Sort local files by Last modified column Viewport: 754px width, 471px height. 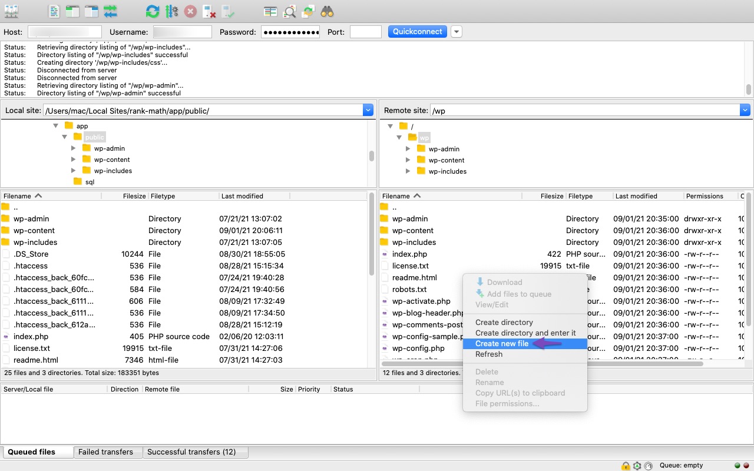(254, 196)
